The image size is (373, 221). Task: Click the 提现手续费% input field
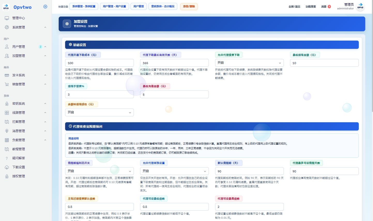tap(100, 94)
